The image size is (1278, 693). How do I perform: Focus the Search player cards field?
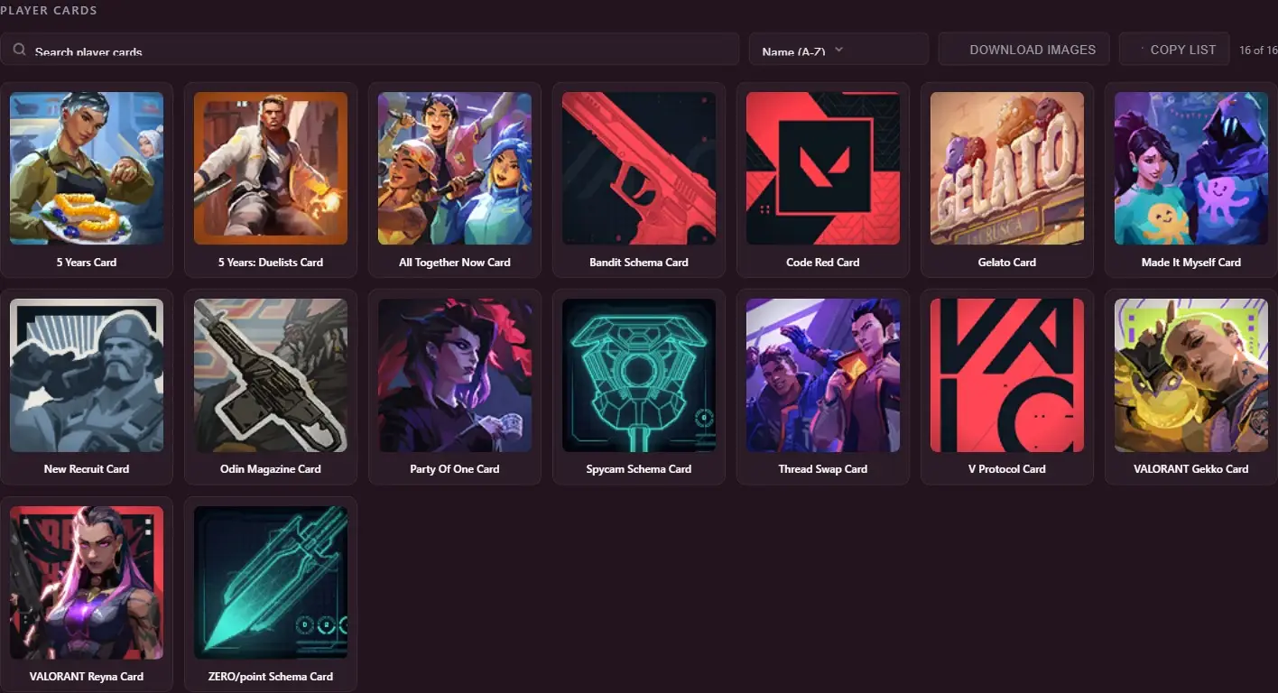click(x=370, y=50)
